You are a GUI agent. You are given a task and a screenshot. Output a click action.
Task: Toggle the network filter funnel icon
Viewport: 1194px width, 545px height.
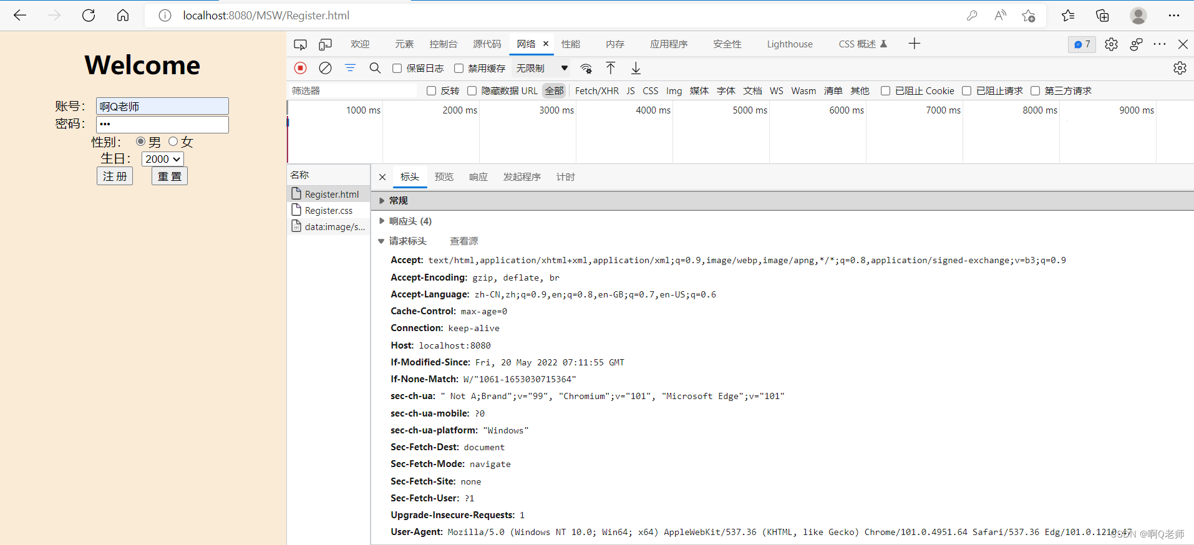[x=350, y=68]
